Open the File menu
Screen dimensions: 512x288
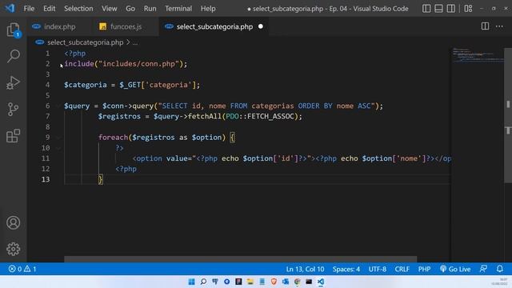coord(29,9)
